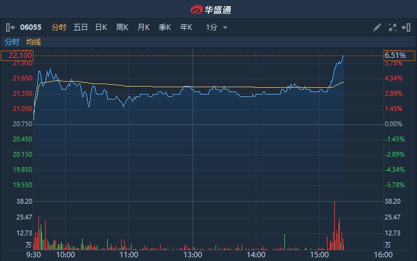Click the collapse panel icon beside 06055
The width and height of the screenshot is (417, 261).
click(10, 27)
